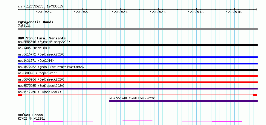Viewport: 266px width, 125px height.
Task: Open variant nsv6575065 (Sedlazeck2020) label
Action: pos(41,86)
